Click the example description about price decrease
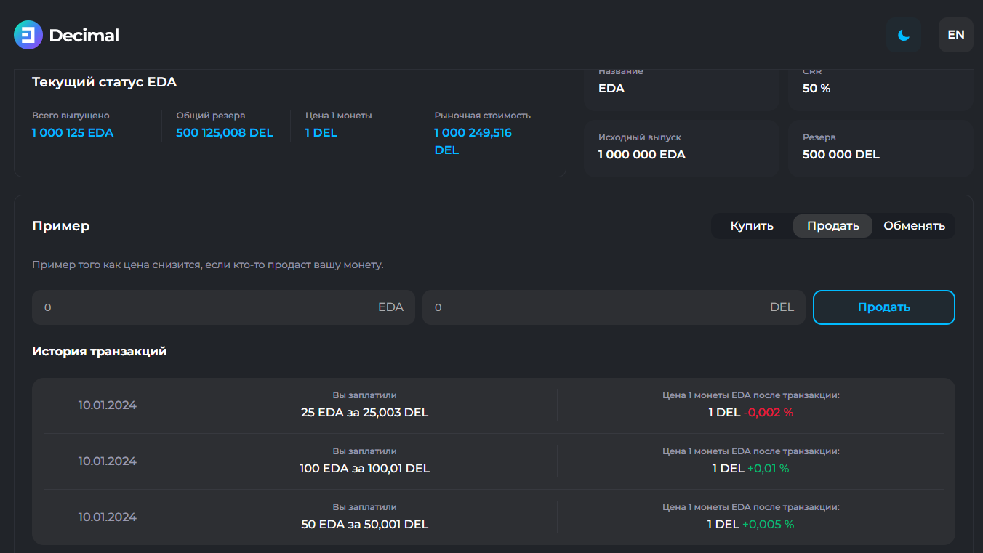983x553 pixels. click(208, 265)
